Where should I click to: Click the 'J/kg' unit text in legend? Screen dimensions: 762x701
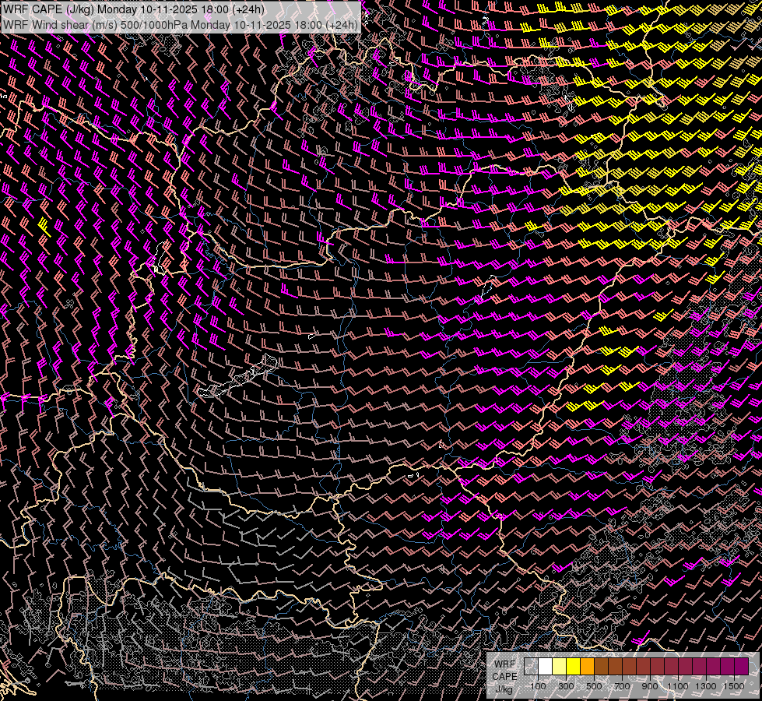tap(504, 689)
